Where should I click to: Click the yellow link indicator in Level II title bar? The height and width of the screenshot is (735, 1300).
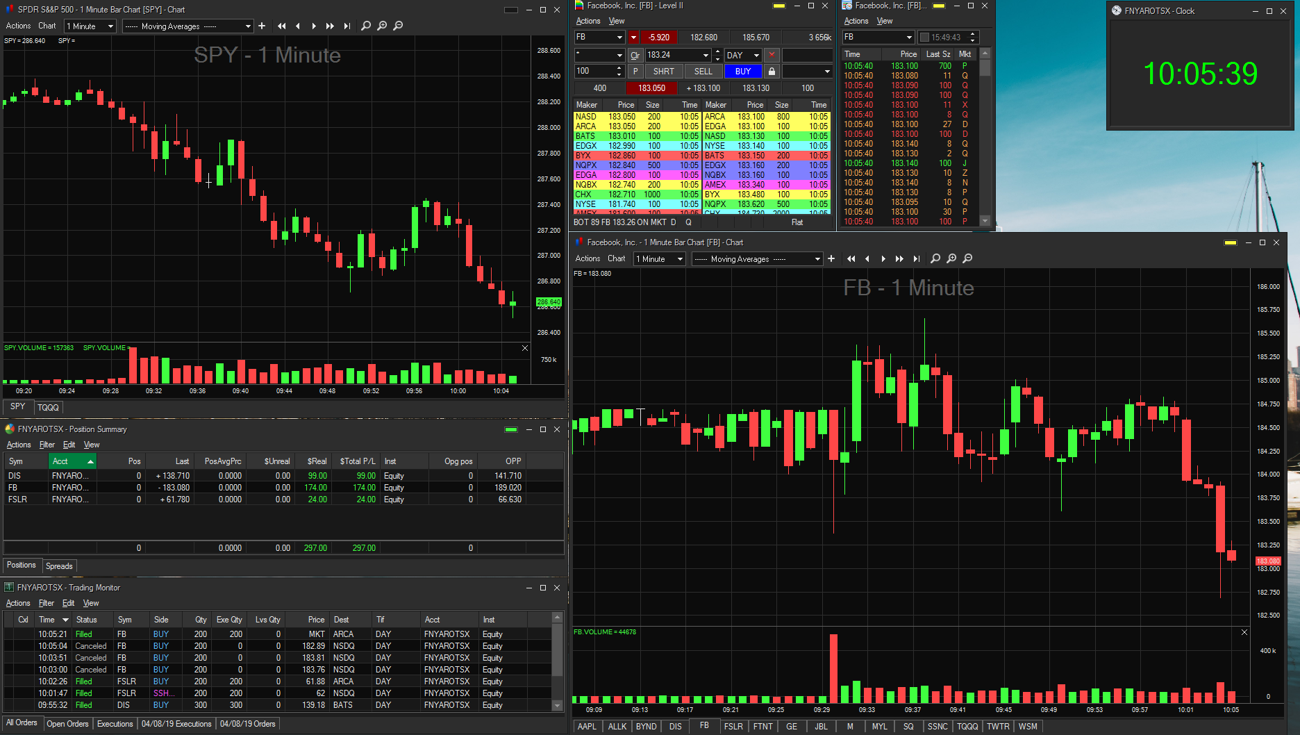[x=779, y=6]
